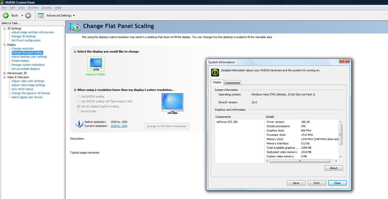The width and height of the screenshot is (388, 199).
Task: Open Change resolution task
Action: click(x=23, y=48)
